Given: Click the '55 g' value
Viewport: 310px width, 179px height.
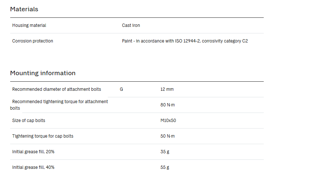Looking at the screenshot, I should 165,167.
